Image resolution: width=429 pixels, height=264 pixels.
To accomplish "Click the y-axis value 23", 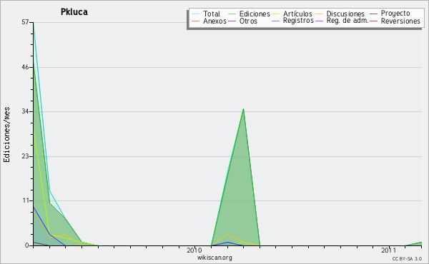I will (x=25, y=156).
